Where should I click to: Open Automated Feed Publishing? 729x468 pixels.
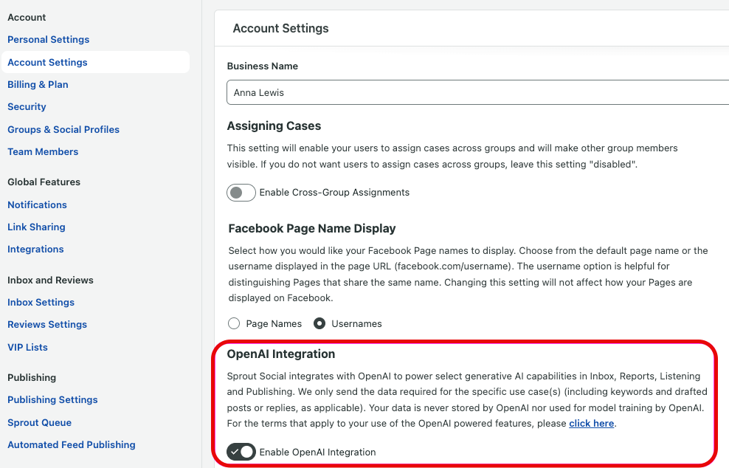click(71, 444)
